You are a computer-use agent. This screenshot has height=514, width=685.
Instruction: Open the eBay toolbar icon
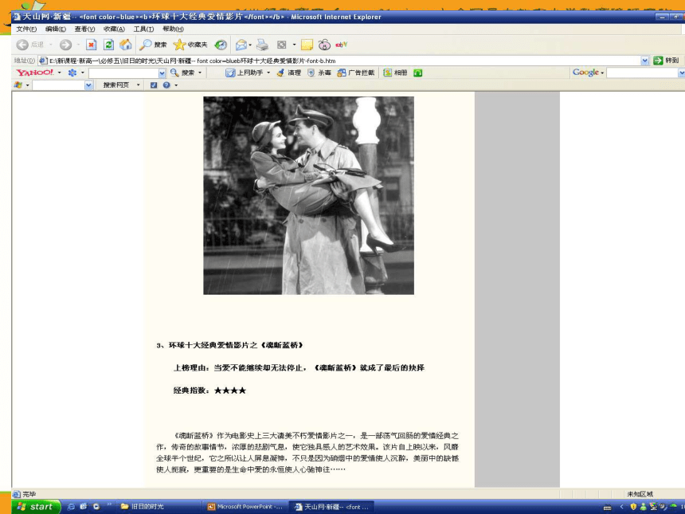click(x=341, y=45)
